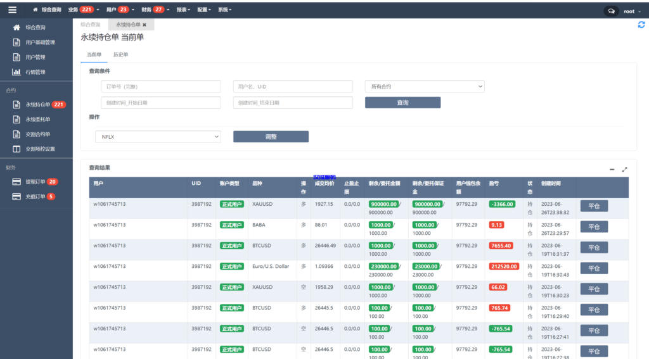Open the 业务 top menu dropdown
This screenshot has height=359, width=649.
point(83,10)
